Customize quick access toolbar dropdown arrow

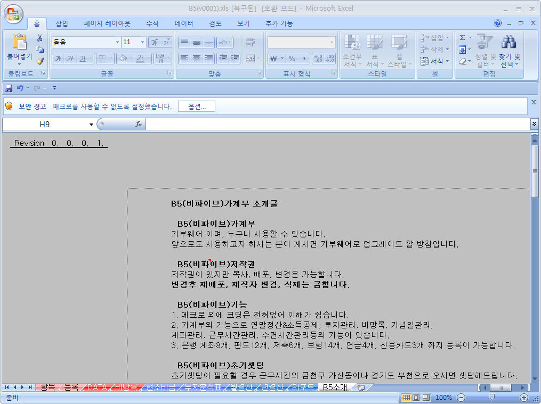(54, 88)
